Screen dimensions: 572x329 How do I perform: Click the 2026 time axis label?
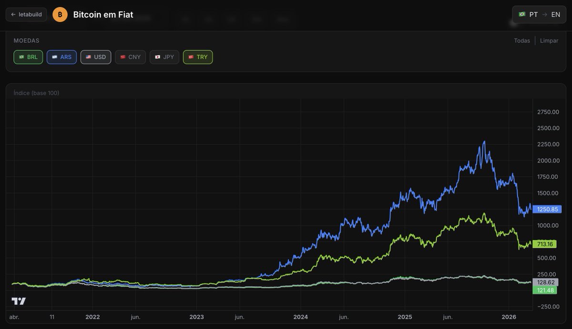(509, 317)
